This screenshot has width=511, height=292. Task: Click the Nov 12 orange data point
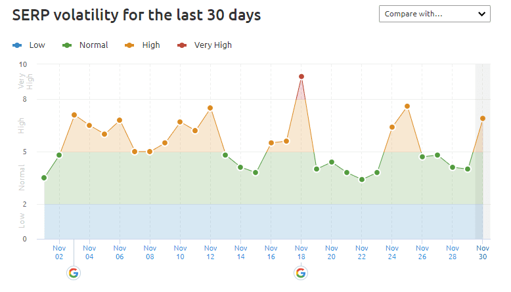click(210, 108)
